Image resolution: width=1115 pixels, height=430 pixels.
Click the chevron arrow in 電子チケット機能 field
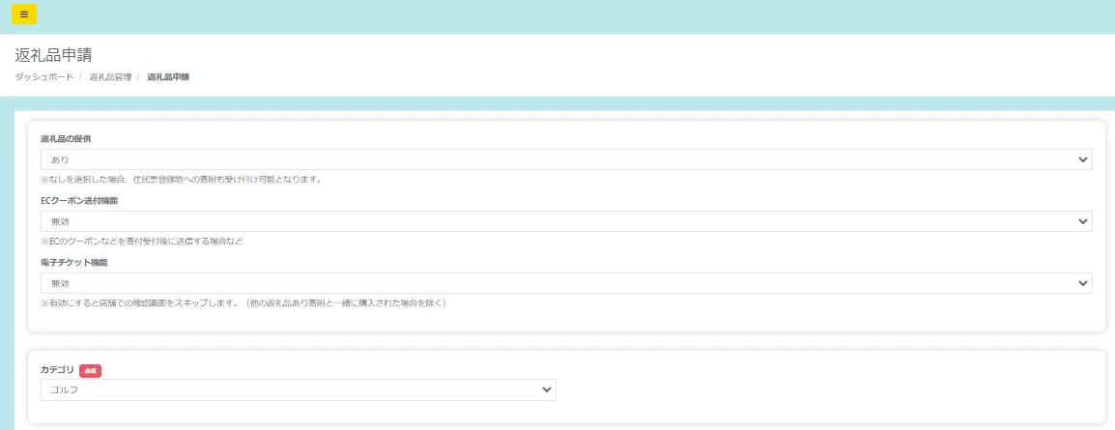tap(1082, 283)
